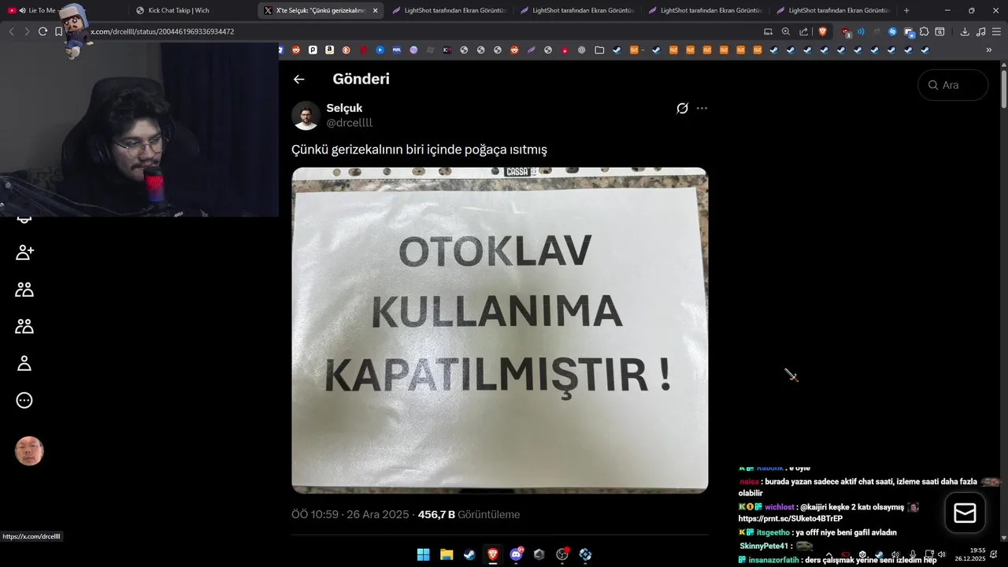This screenshot has height=567, width=1008.
Task: Open the @drcellll handle link
Action: [x=350, y=123]
